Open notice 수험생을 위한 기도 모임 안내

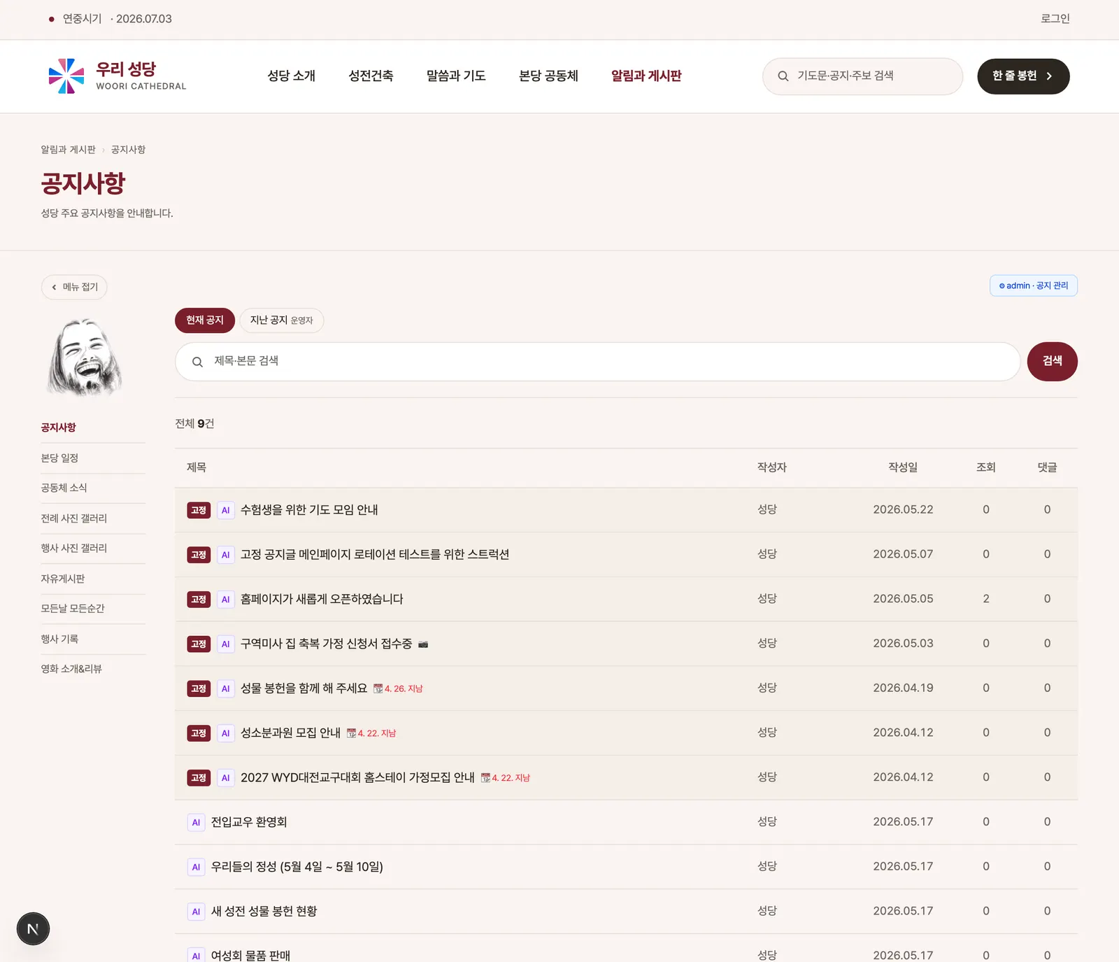click(x=309, y=510)
